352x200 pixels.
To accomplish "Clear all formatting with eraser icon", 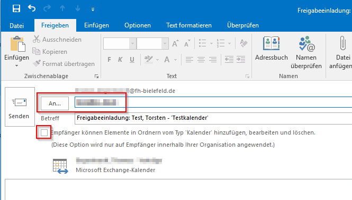I will pyautogui.click(x=243, y=43).
